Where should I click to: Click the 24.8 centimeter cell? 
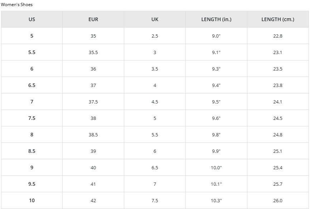[278, 135]
